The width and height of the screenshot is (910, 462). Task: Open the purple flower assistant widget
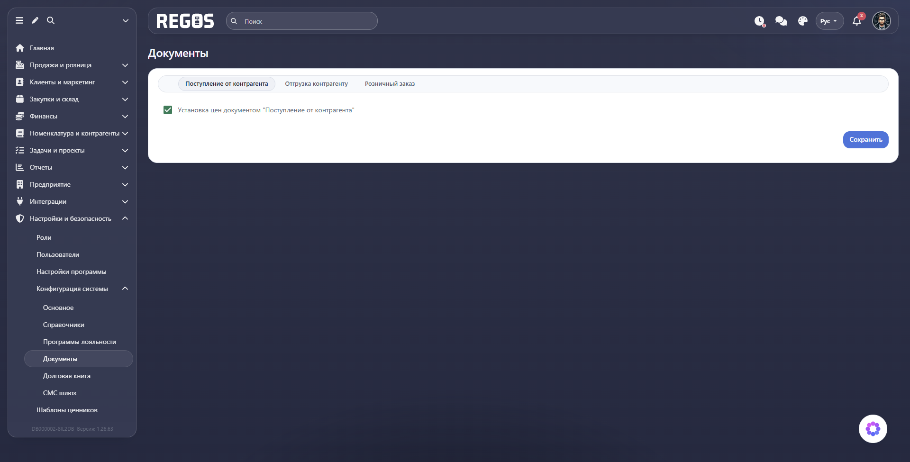click(x=873, y=429)
